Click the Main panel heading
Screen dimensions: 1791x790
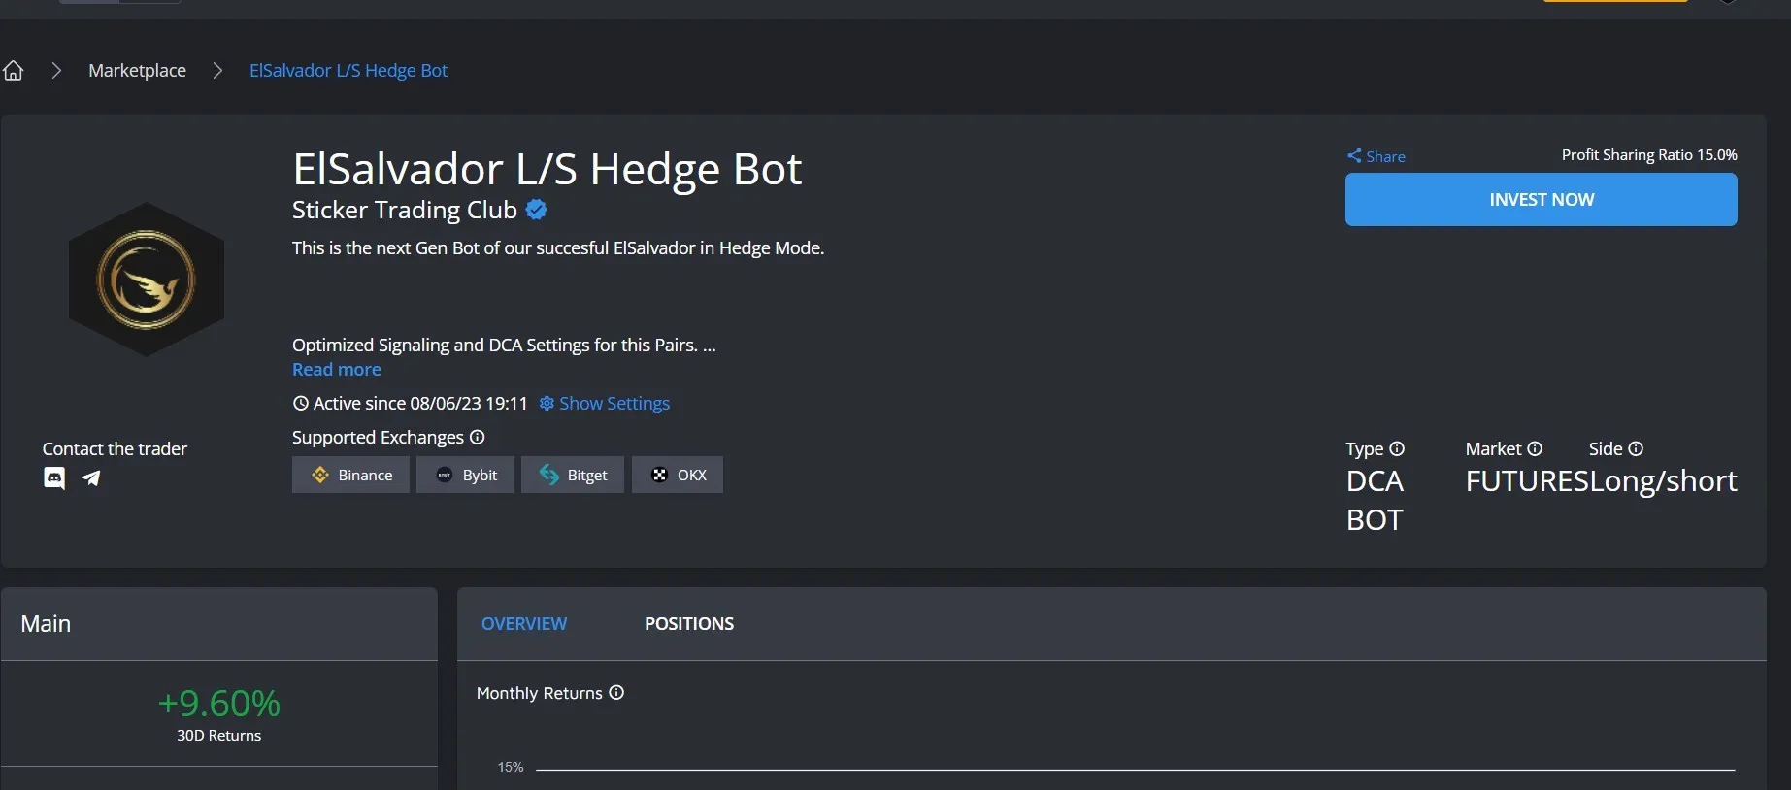coord(46,623)
